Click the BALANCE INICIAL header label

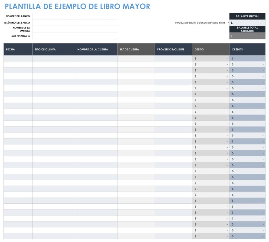click(x=247, y=16)
